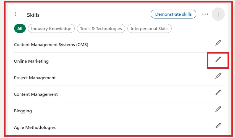The image size is (235, 138).
Task: Go back using the left arrow
Action: click(17, 14)
